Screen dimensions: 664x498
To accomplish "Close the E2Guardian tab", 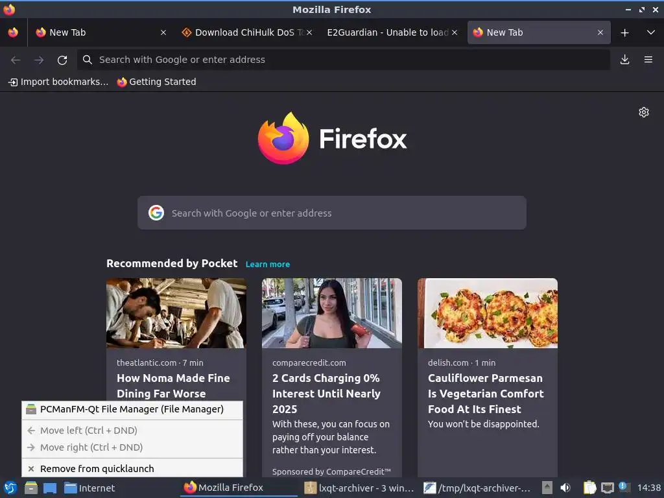I will coord(455,32).
